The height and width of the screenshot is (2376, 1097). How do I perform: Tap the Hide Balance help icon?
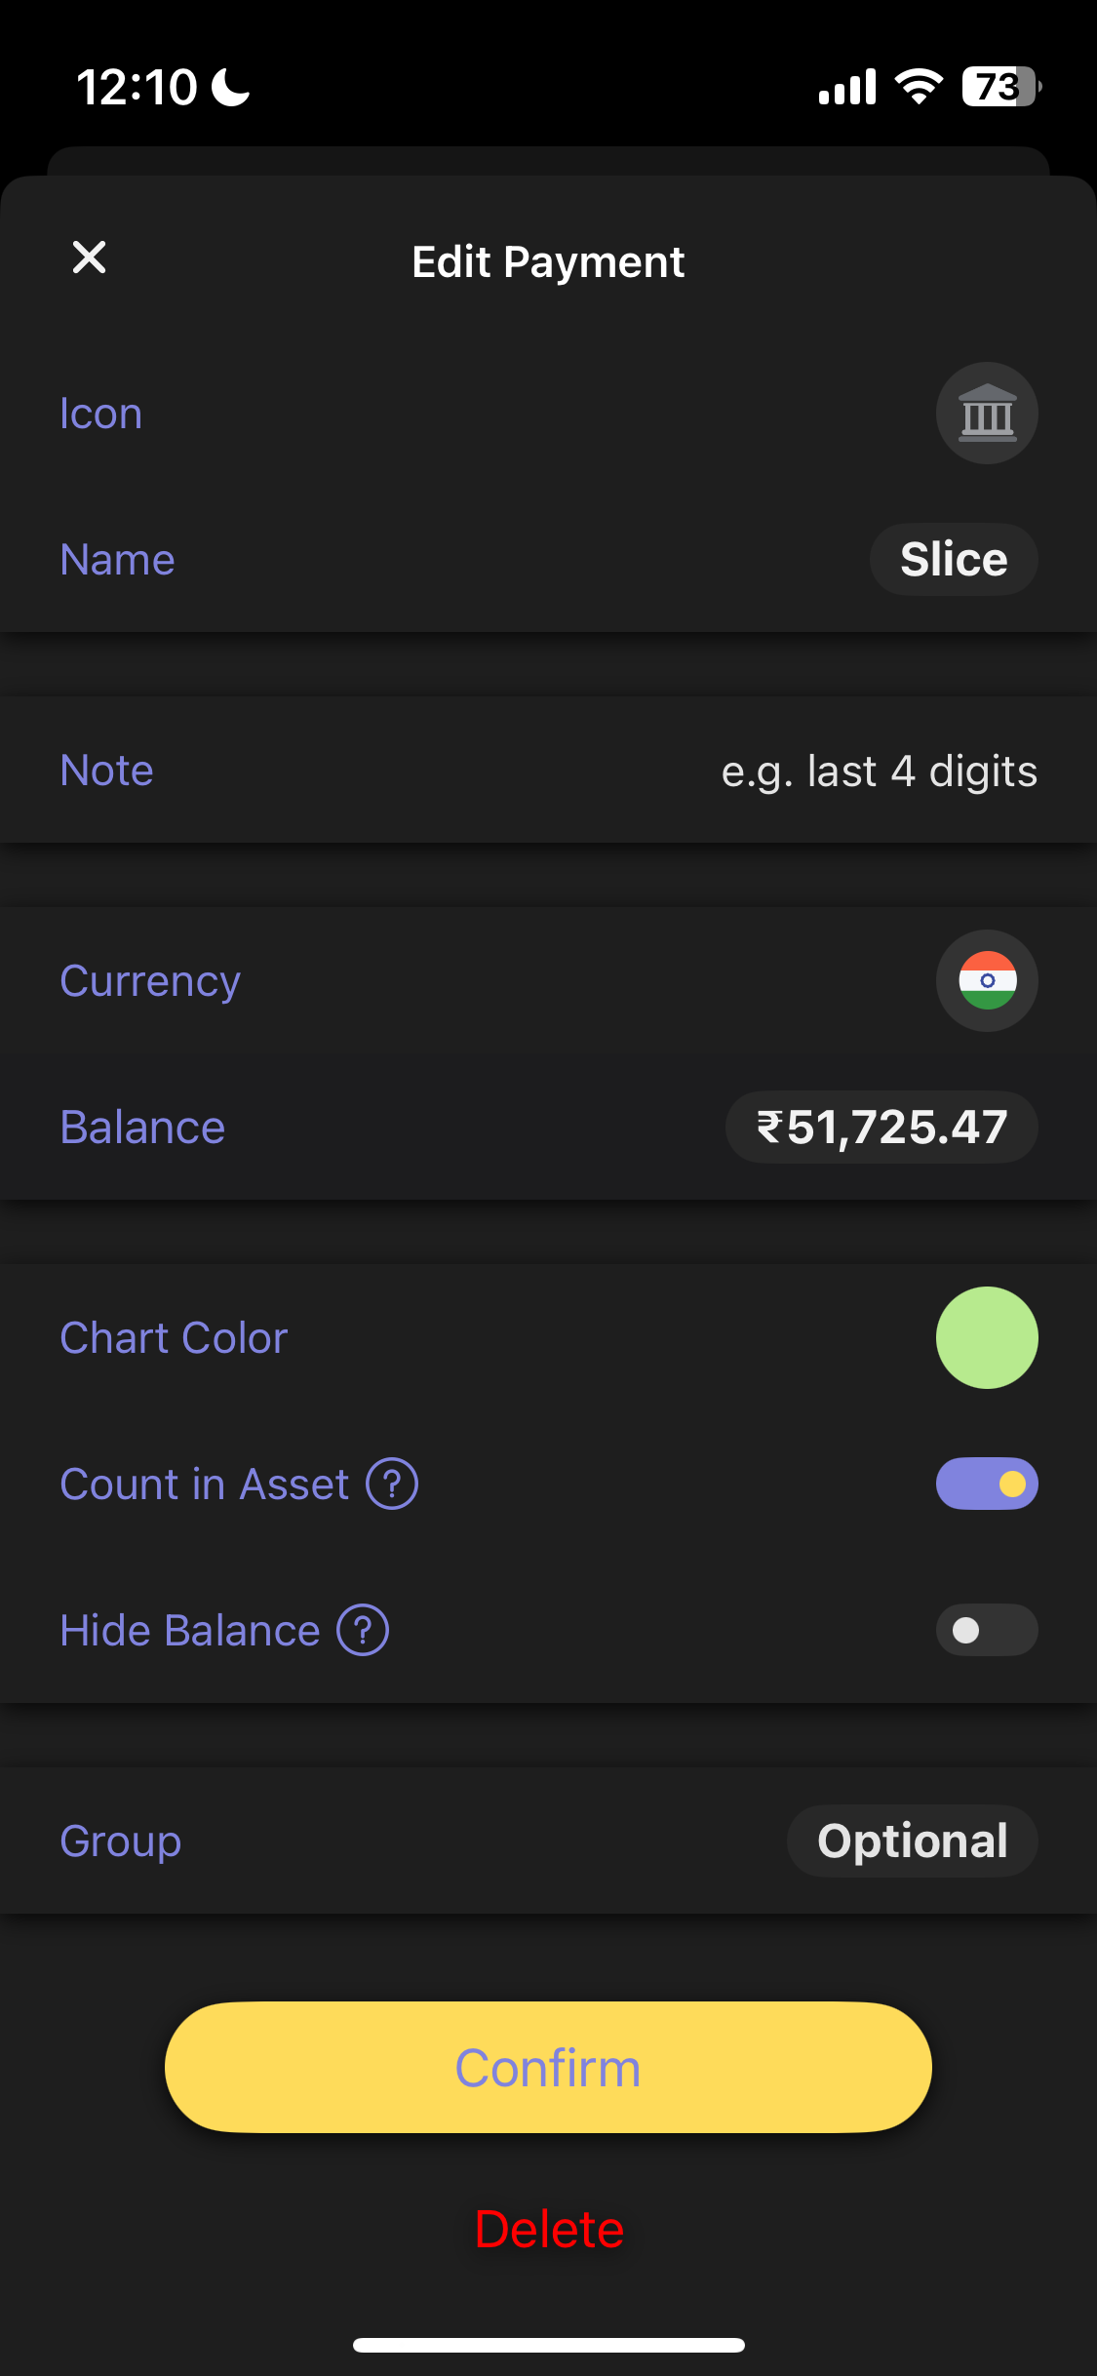tap(363, 1631)
